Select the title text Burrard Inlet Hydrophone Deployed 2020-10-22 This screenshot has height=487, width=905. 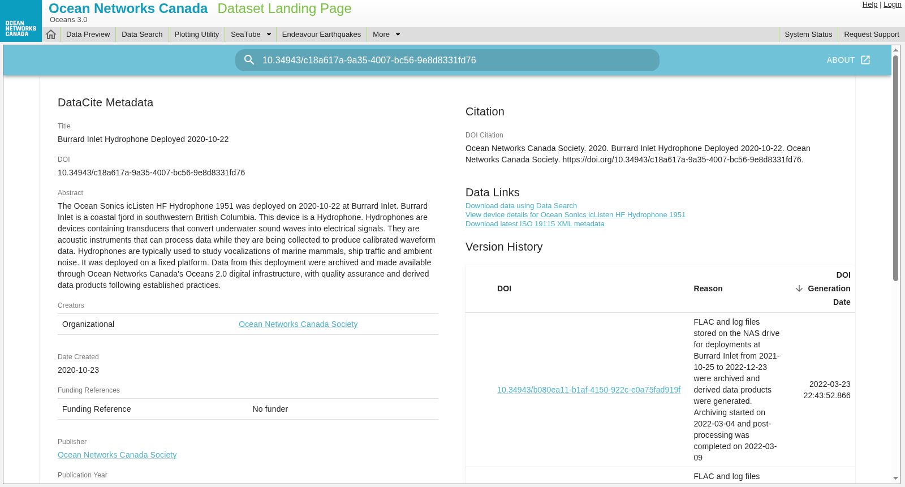coord(143,139)
